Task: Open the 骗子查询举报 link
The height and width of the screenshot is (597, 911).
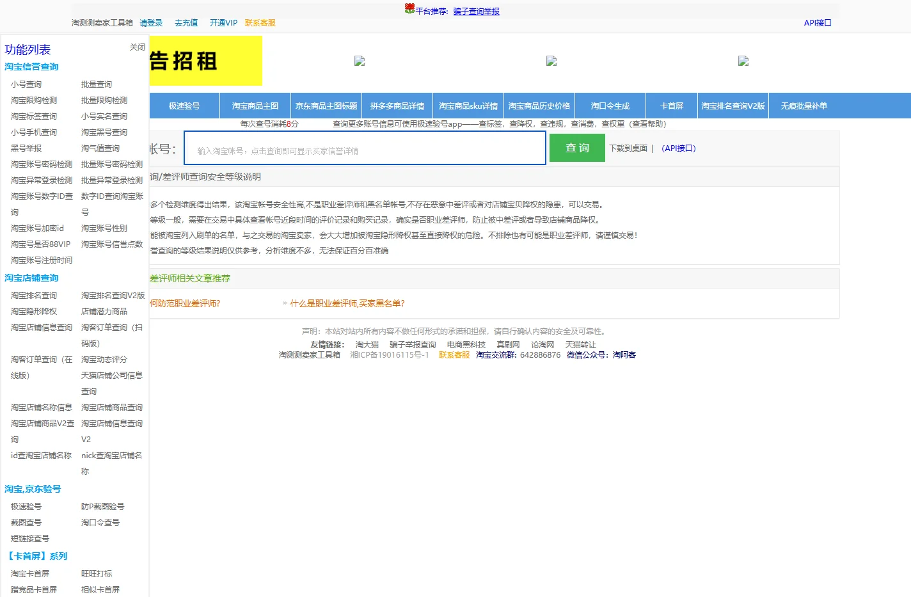Action: (477, 12)
